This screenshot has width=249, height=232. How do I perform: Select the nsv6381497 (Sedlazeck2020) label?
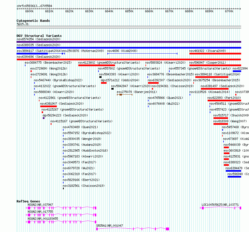click(222, 86)
